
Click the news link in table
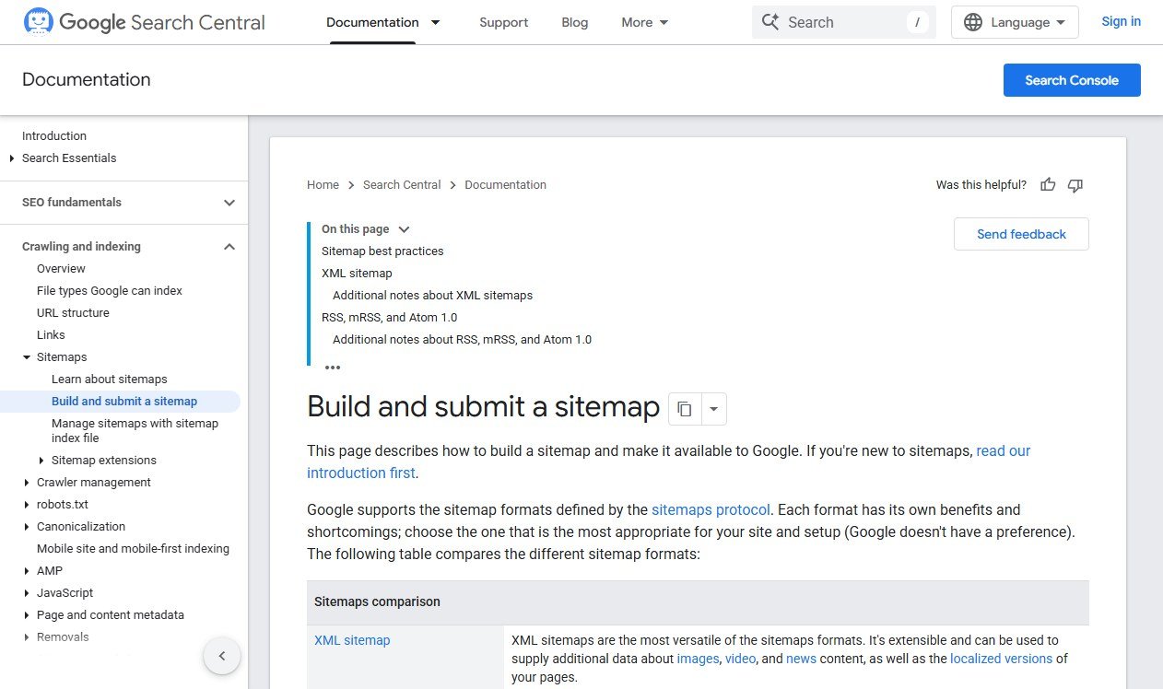click(801, 659)
